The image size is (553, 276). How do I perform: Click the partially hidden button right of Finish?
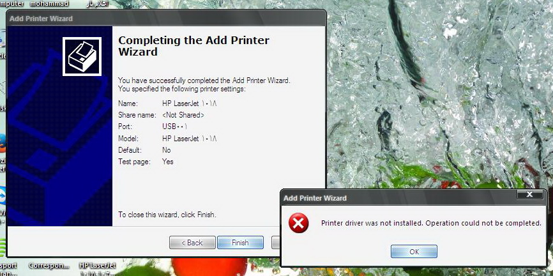(x=275, y=243)
